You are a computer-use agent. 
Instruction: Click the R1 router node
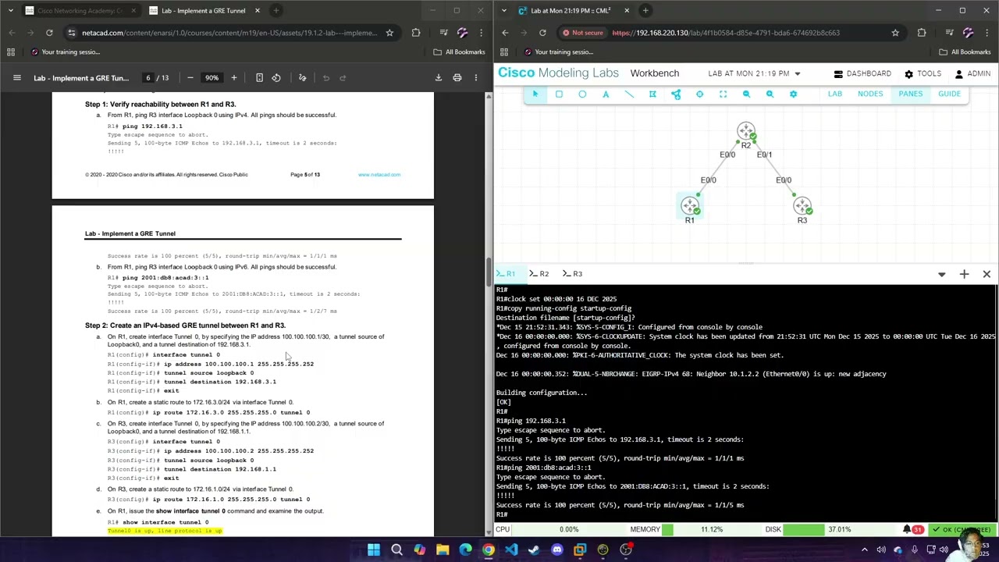pyautogui.click(x=690, y=206)
